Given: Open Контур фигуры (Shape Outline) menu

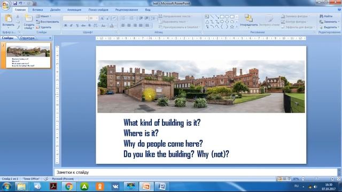Looking at the screenshot, I should [x=294, y=22].
